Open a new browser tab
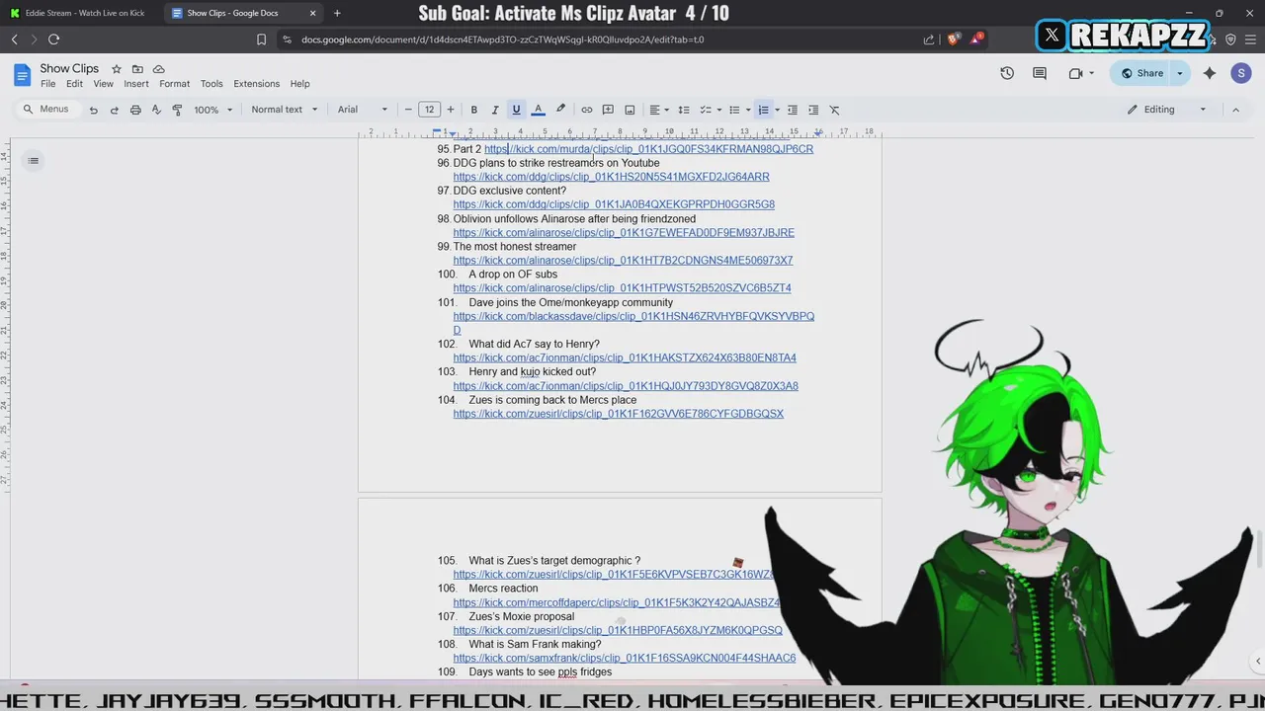This screenshot has height=711, width=1265. pyautogui.click(x=337, y=13)
